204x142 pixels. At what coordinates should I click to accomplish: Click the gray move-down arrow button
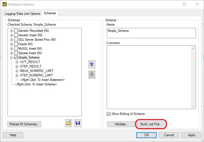(x=92, y=74)
